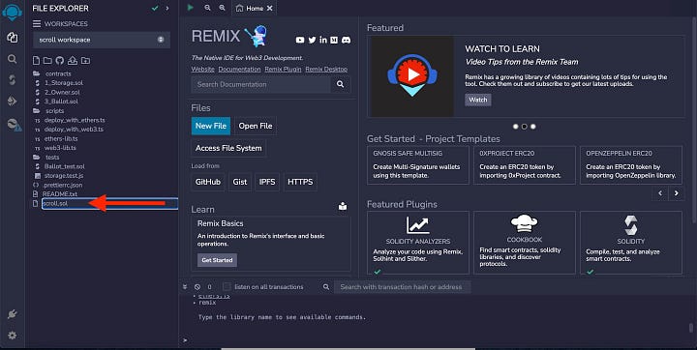Collapse the terminal panel arrows
The image size is (697, 350).
[185, 287]
